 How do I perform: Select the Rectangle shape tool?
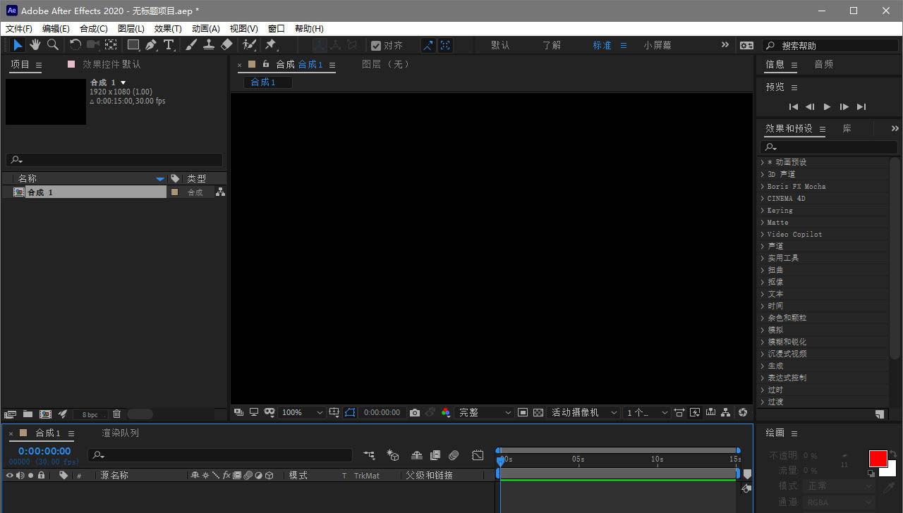pos(133,44)
